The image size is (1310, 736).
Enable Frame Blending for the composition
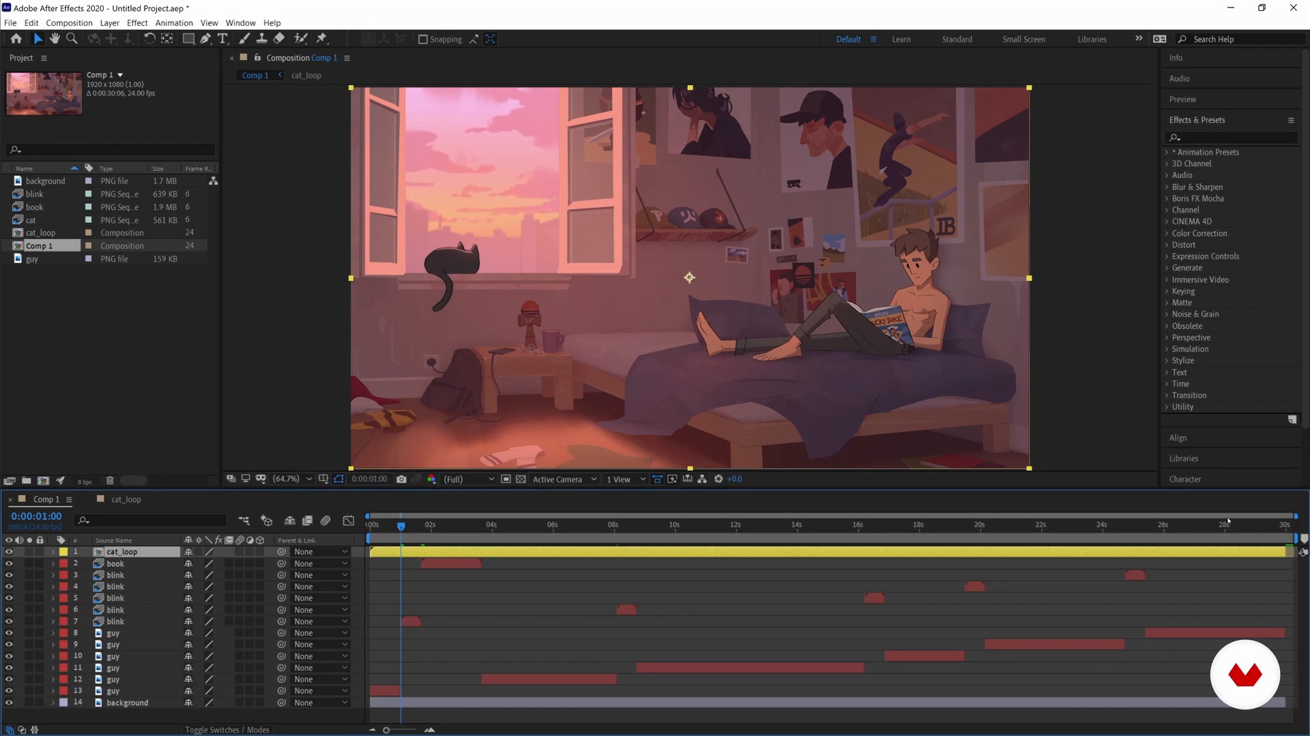[308, 521]
